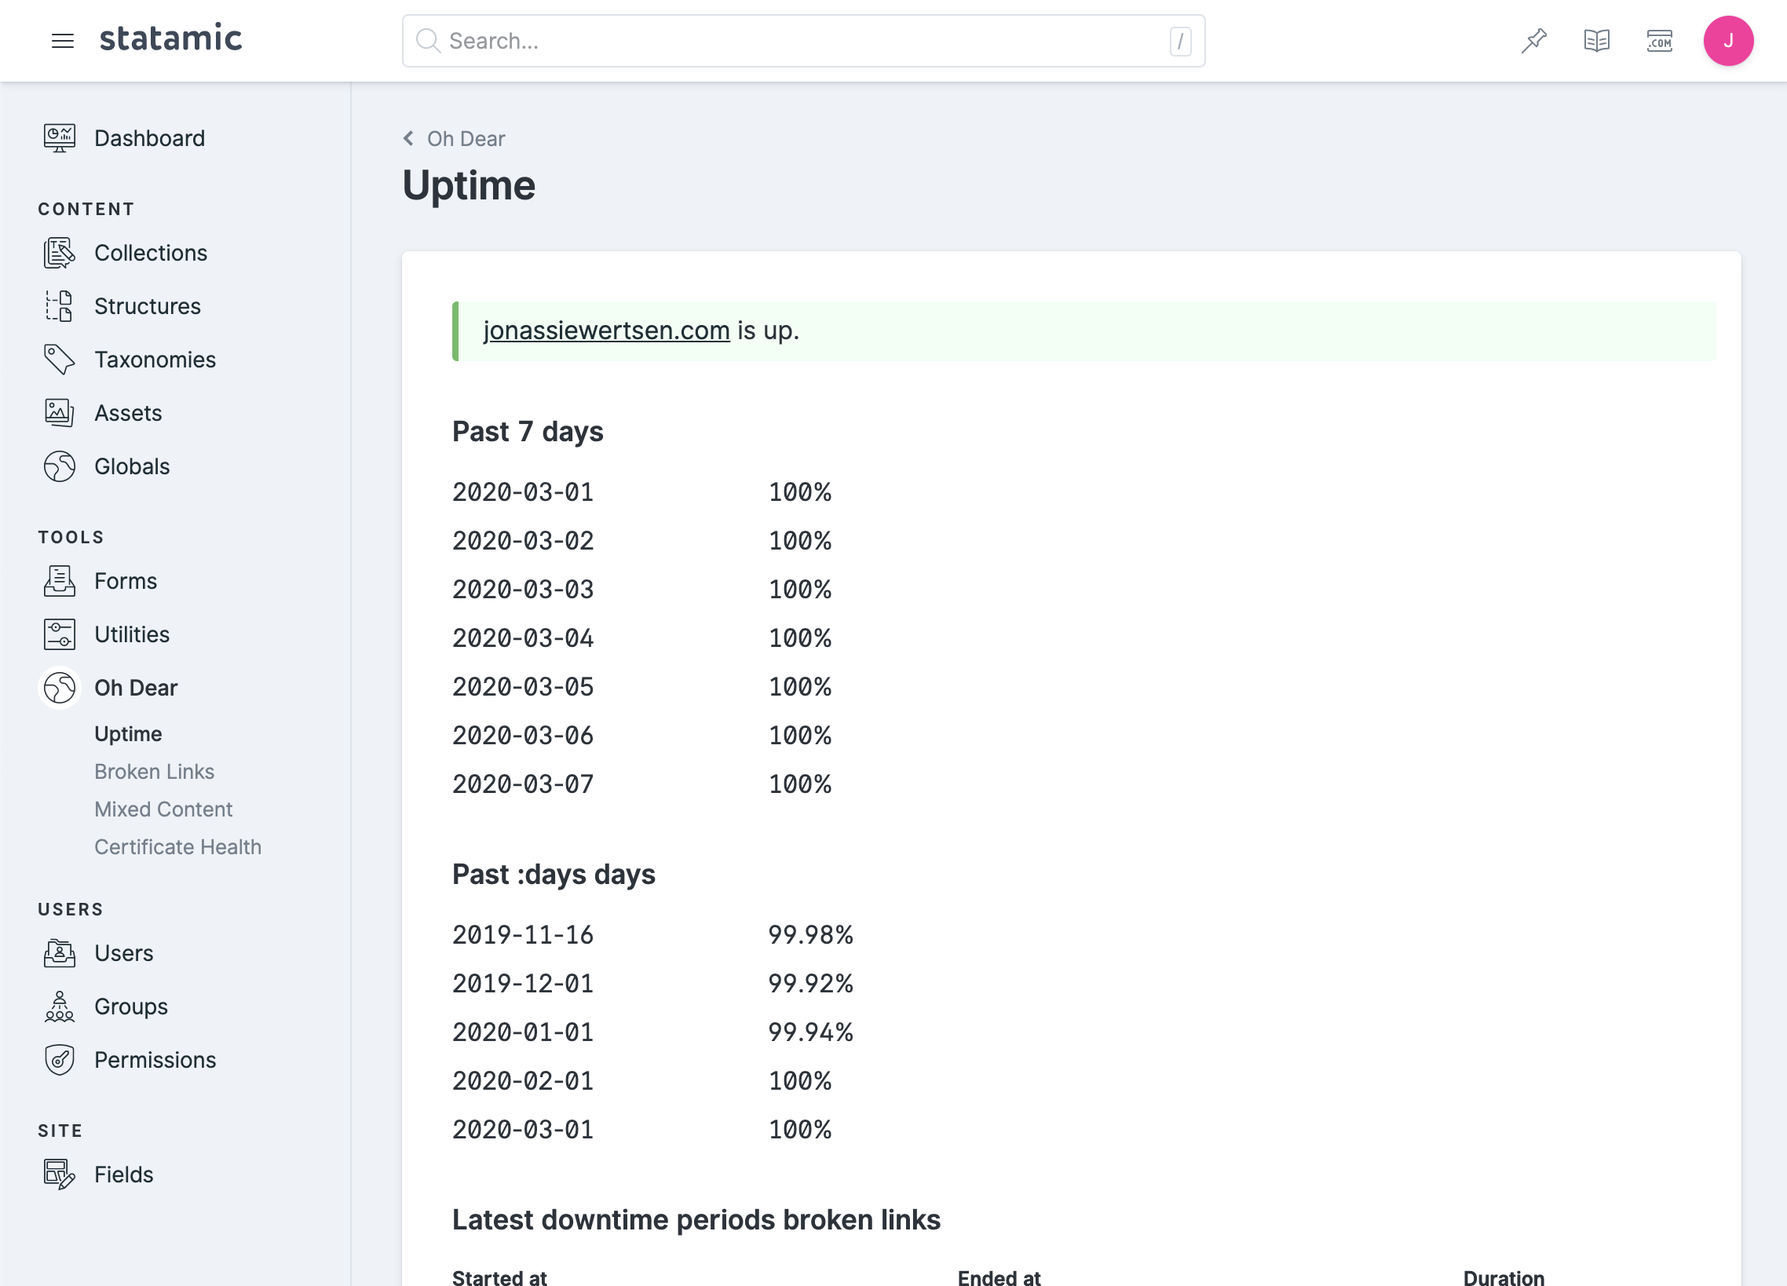The width and height of the screenshot is (1787, 1286).
Task: Click the .COM icon in the header
Action: pyautogui.click(x=1659, y=40)
